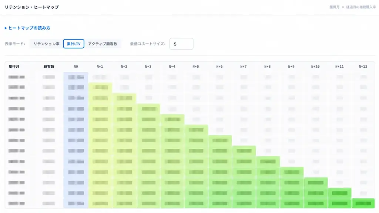Click the 獲得月 column header
This screenshot has height=213, width=379.
(14, 67)
